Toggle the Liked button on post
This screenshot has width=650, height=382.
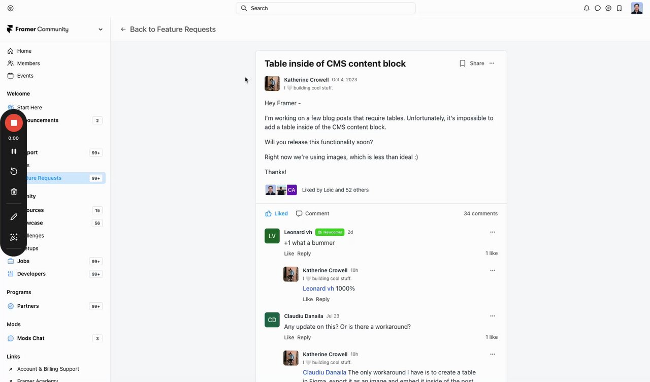tap(276, 213)
